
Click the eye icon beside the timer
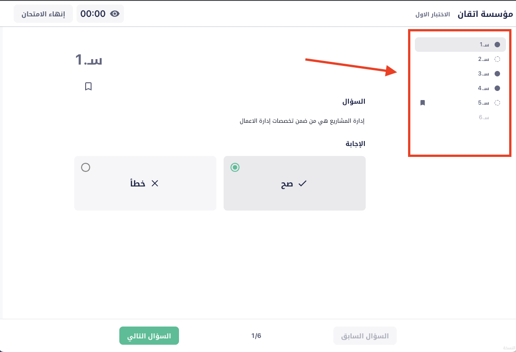click(114, 14)
